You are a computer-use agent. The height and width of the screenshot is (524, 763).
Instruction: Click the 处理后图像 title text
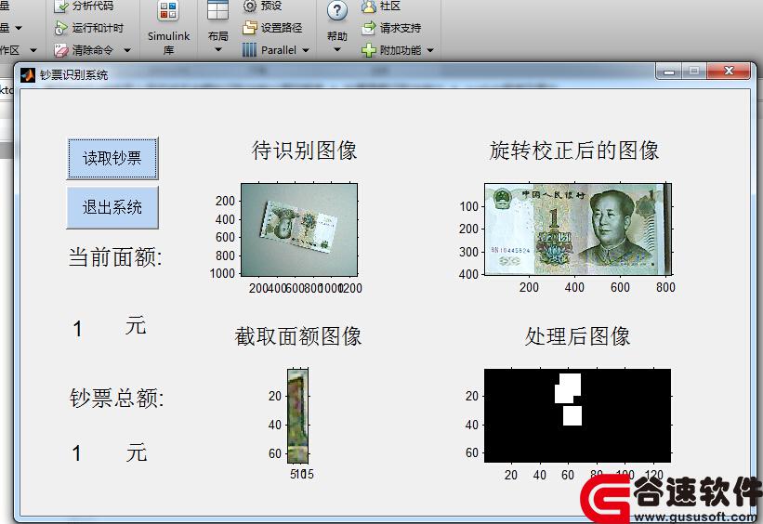[x=577, y=336]
